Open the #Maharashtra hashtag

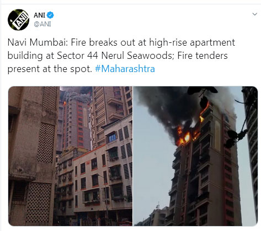[125, 69]
